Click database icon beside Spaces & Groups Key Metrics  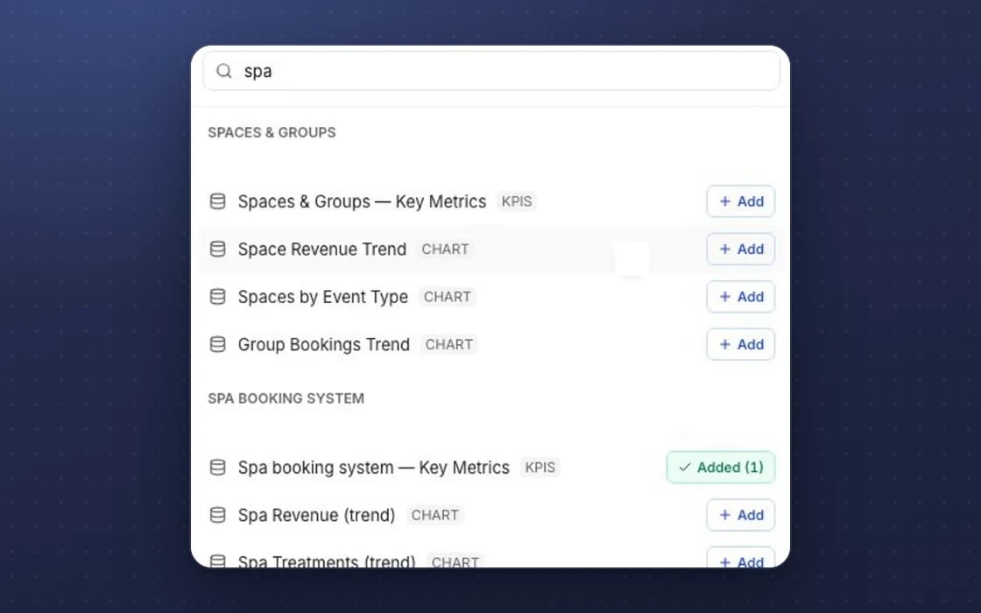point(217,201)
